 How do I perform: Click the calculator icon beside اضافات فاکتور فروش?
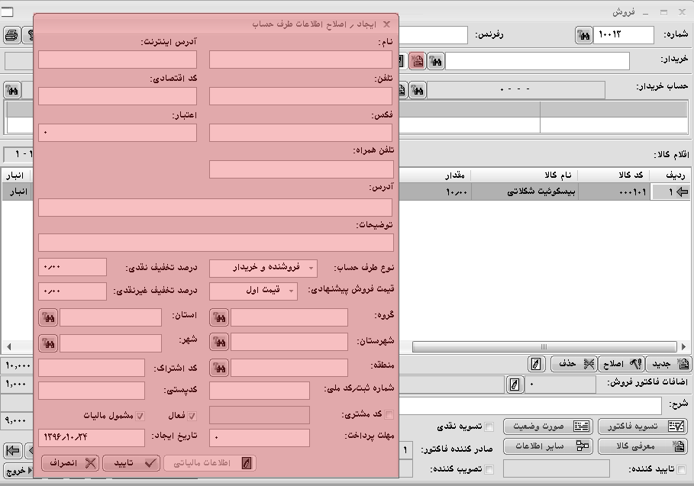coord(516,384)
